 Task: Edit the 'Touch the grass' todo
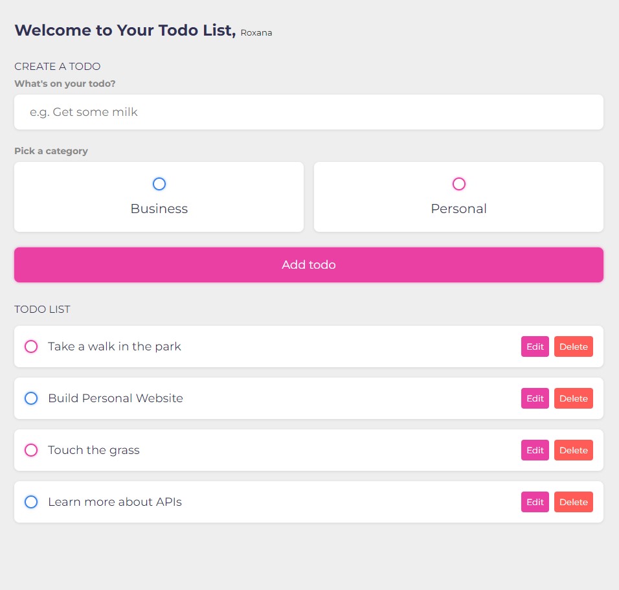coord(535,450)
